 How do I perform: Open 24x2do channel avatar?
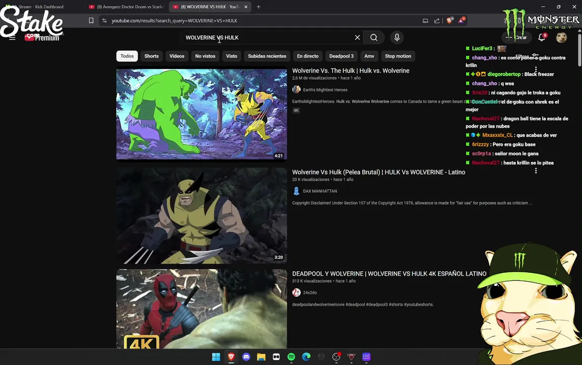pos(296,293)
